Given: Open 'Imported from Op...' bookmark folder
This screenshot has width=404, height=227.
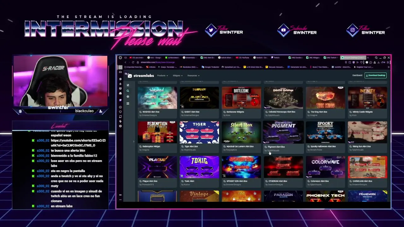Looking at the screenshot, I should pos(134,67).
